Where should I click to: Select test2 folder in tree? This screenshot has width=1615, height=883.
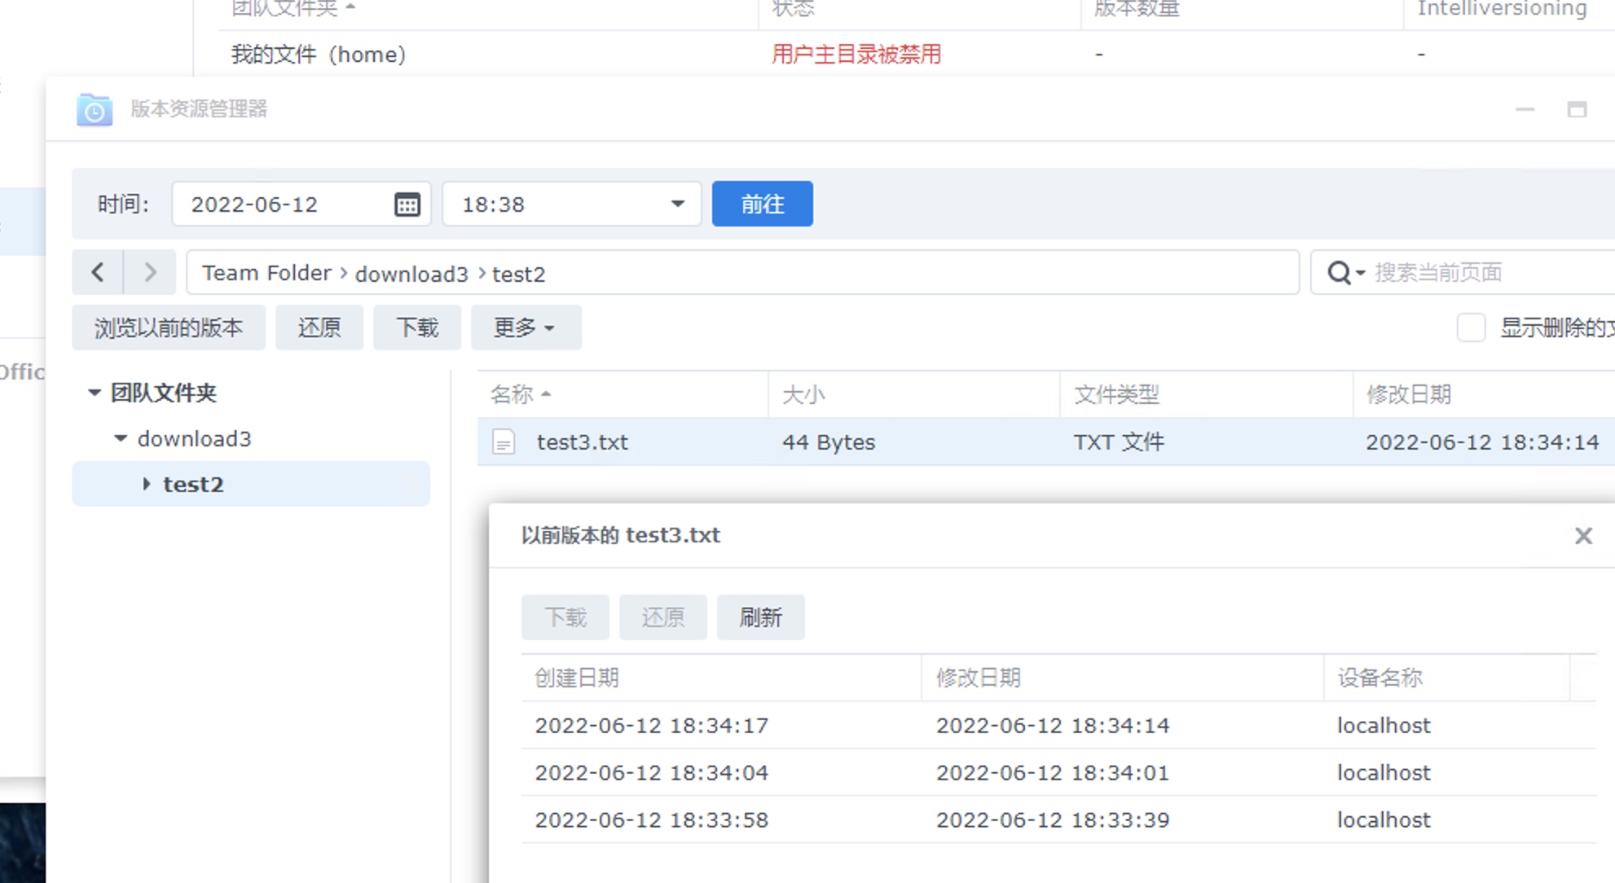tap(251, 484)
